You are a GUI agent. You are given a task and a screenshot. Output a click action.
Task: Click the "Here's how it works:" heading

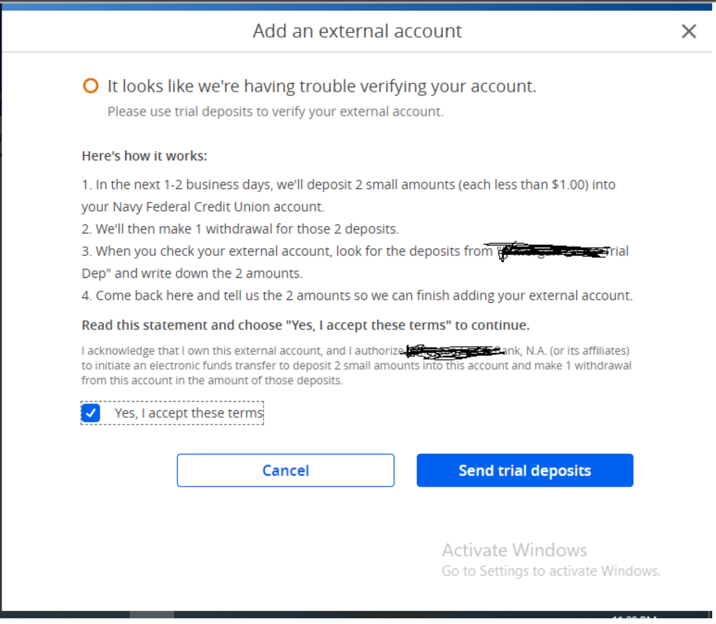(x=144, y=156)
